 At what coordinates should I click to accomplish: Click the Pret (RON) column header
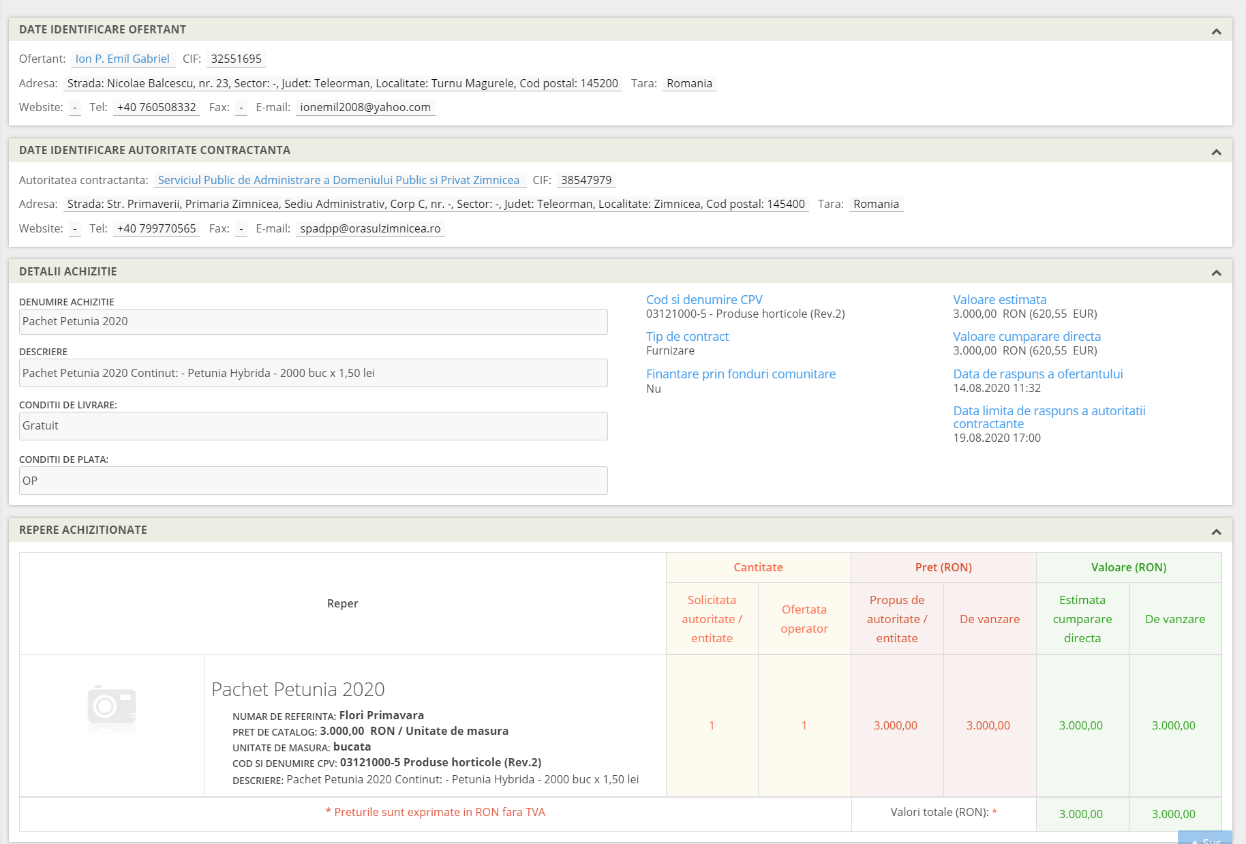tap(943, 567)
